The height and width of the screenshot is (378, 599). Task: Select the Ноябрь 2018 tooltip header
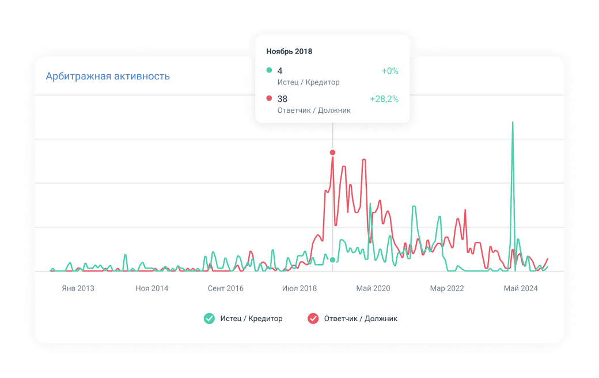coord(289,51)
